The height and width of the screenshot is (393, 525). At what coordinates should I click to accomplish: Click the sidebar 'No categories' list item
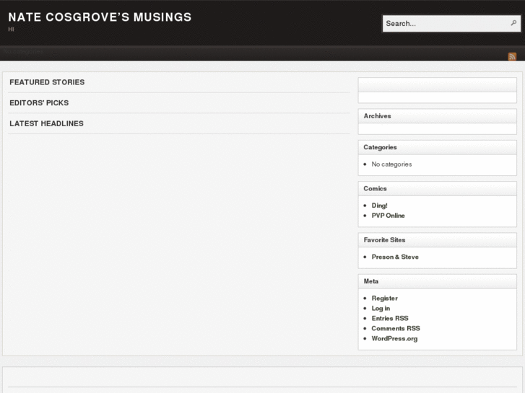click(x=391, y=164)
